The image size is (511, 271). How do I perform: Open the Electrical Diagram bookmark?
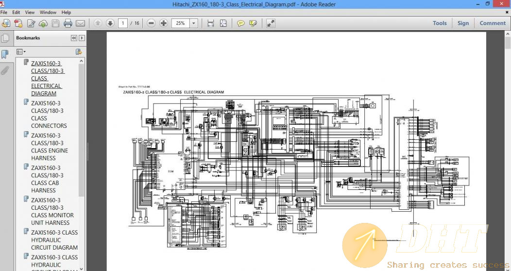[48, 78]
